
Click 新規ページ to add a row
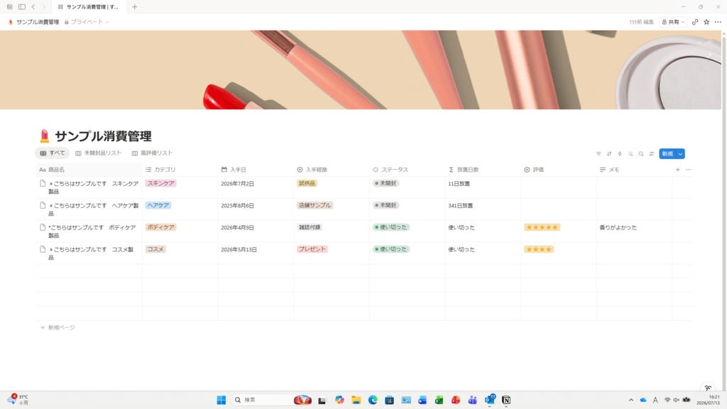(58, 327)
